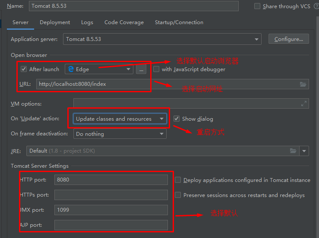Open Application server Tomcat 8.5.53 dropdown
319x238 pixels.
[162, 39]
